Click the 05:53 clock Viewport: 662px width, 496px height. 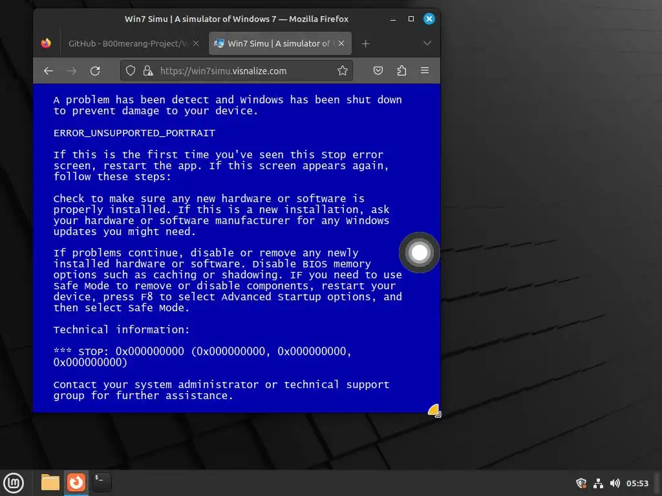click(x=637, y=483)
